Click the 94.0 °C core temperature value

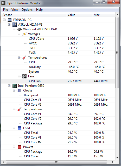pyautogui.click(x=73, y=114)
